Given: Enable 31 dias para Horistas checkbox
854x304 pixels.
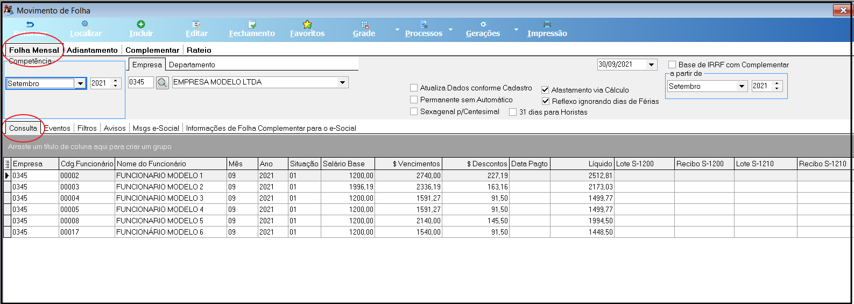Looking at the screenshot, I should pos(513,112).
